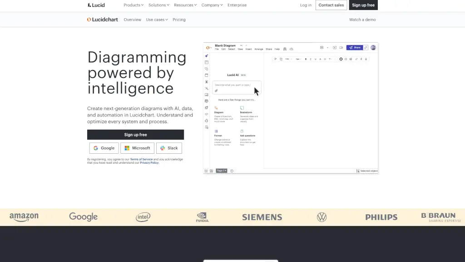Click the shapes icon in editor sidebar
Viewport: 465px width, 262px height.
tap(207, 69)
